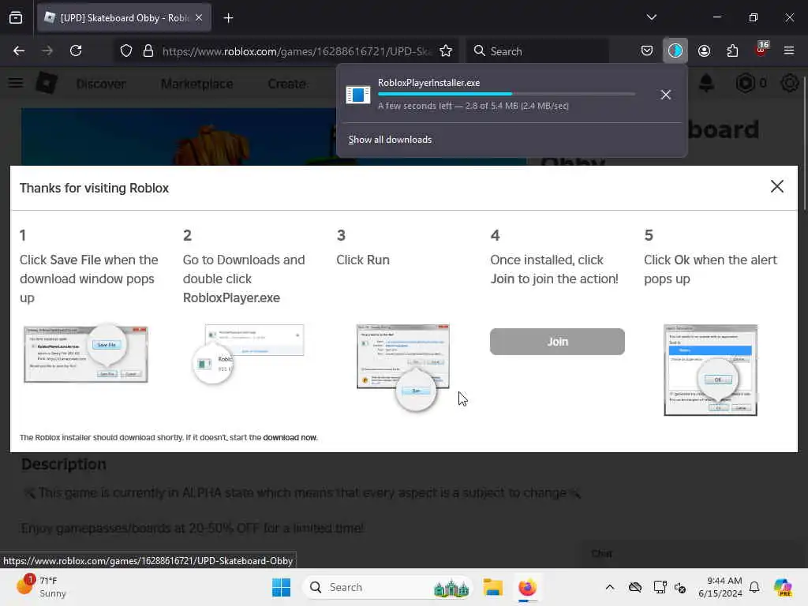The width and height of the screenshot is (808, 606).
Task: Reload the current page
Action: pos(76,50)
